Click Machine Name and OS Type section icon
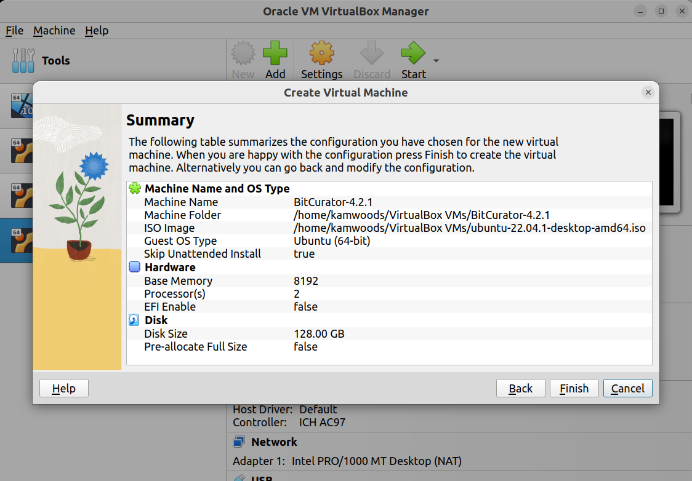Viewport: 692px width, 481px height. 135,189
